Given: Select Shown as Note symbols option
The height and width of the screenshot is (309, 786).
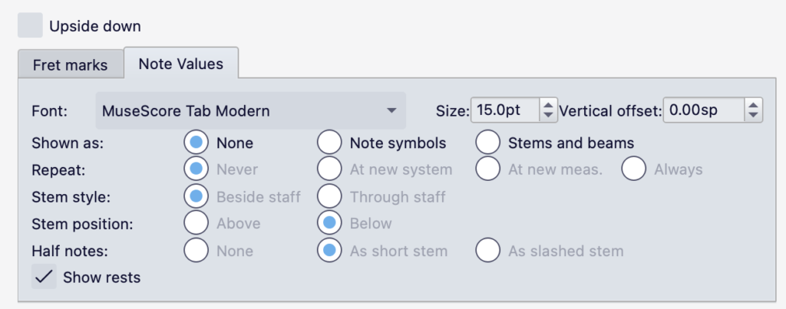Looking at the screenshot, I should [329, 143].
